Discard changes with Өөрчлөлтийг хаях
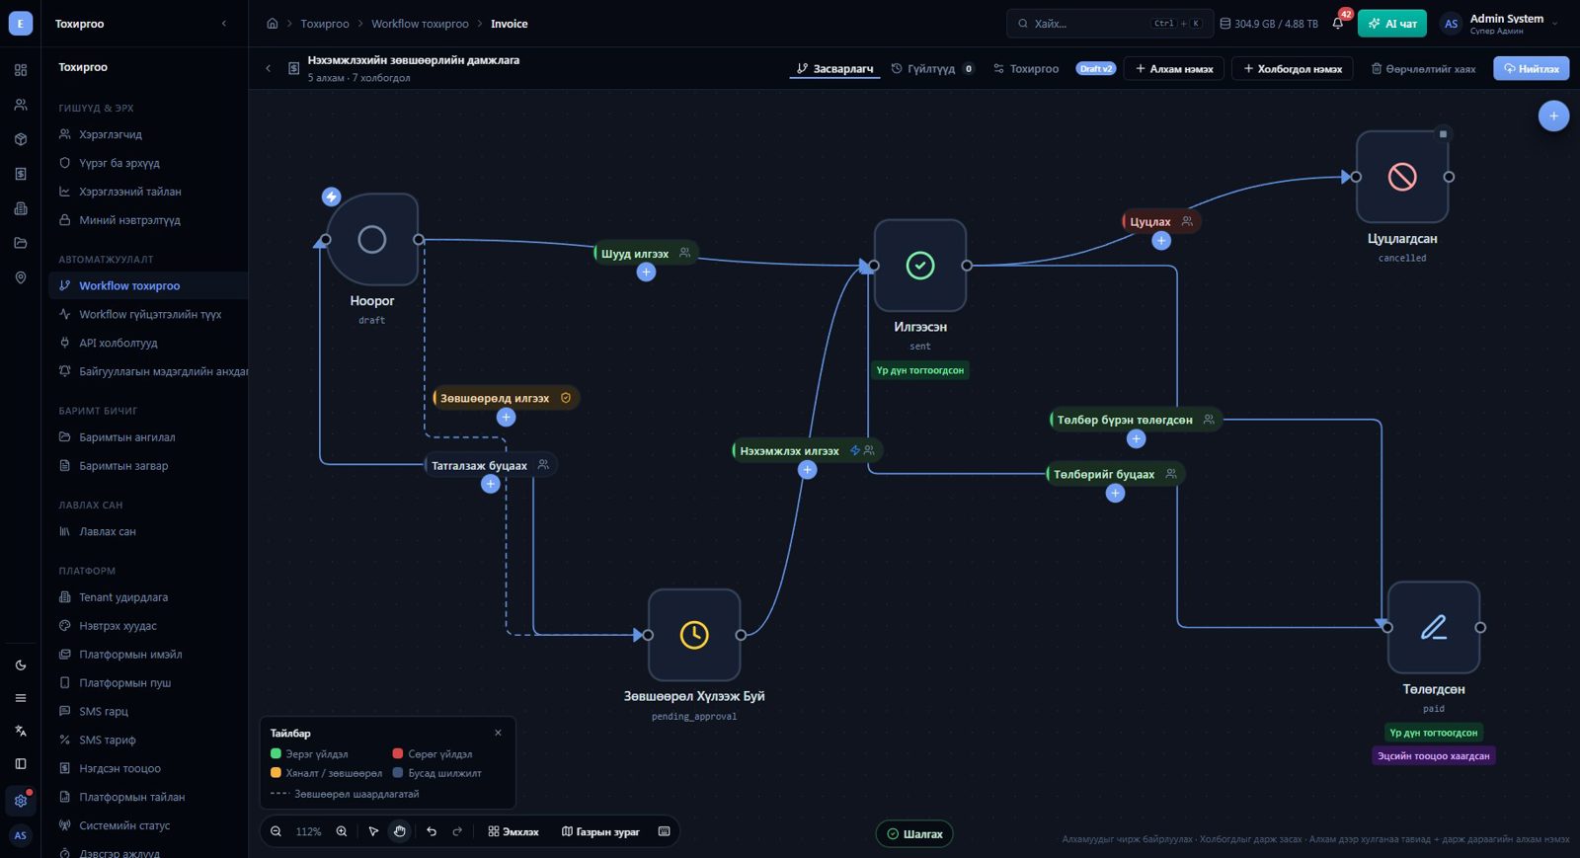This screenshot has height=858, width=1580. click(1423, 68)
